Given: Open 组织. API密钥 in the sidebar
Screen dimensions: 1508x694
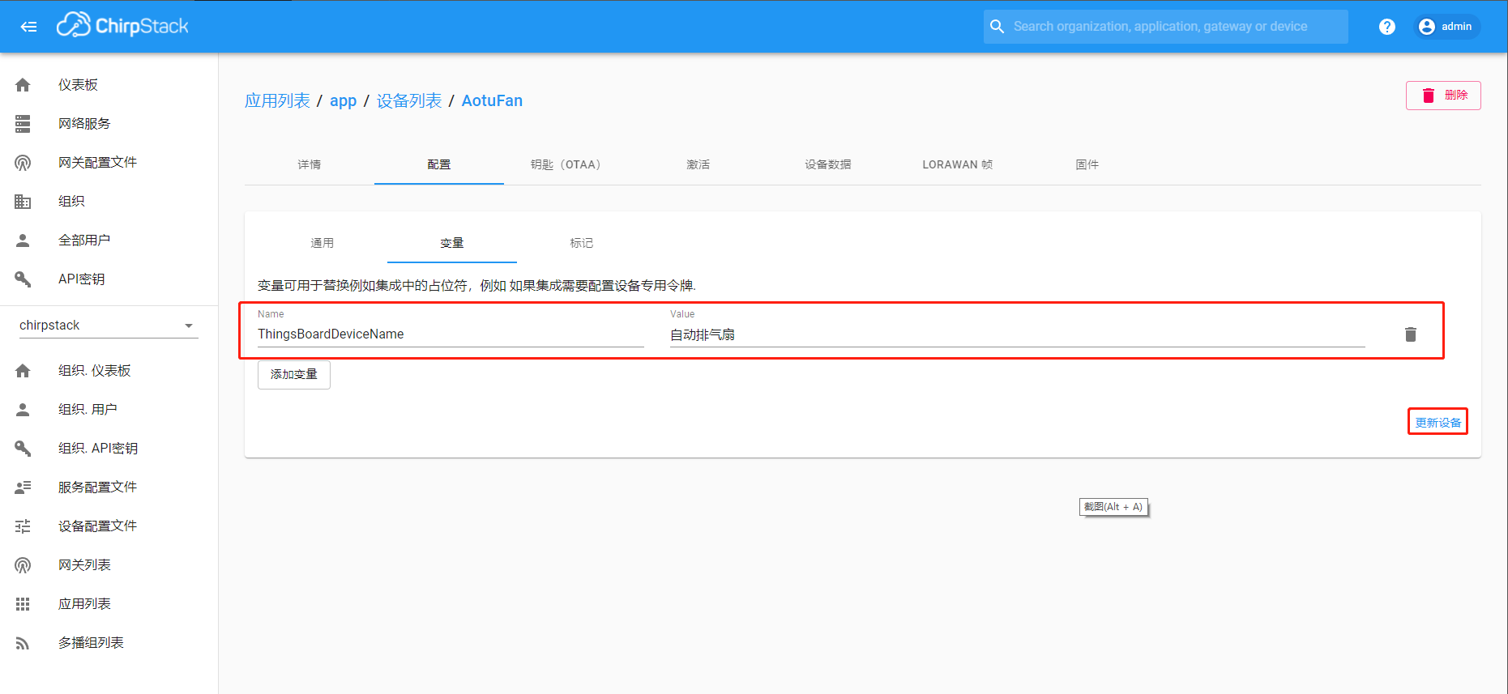Looking at the screenshot, I should coord(98,449).
